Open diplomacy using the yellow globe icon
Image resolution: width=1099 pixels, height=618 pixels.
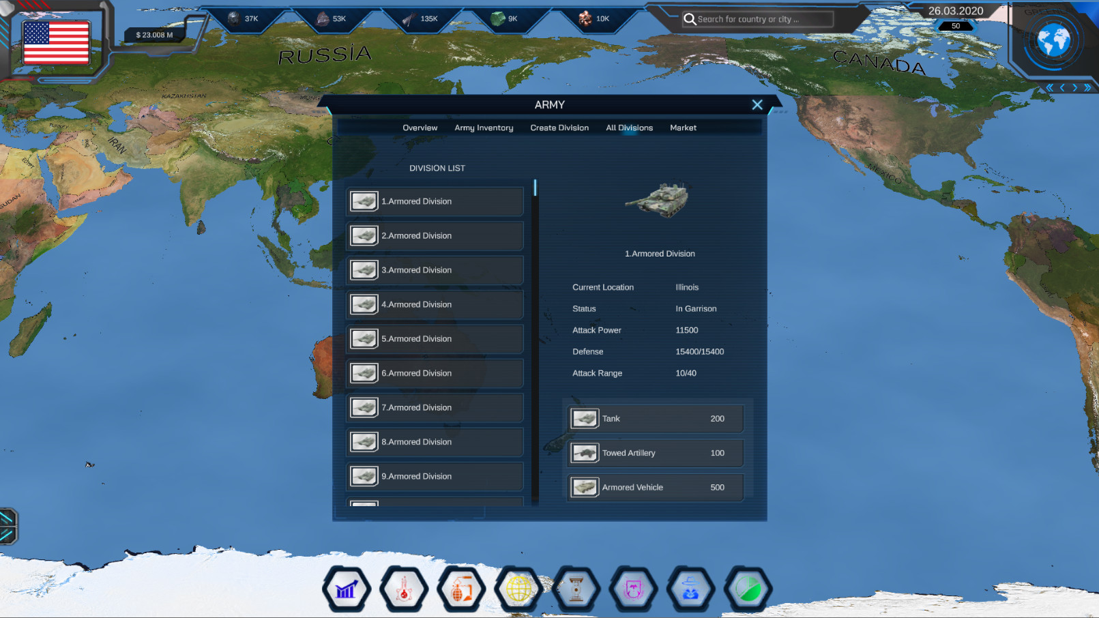click(x=518, y=589)
